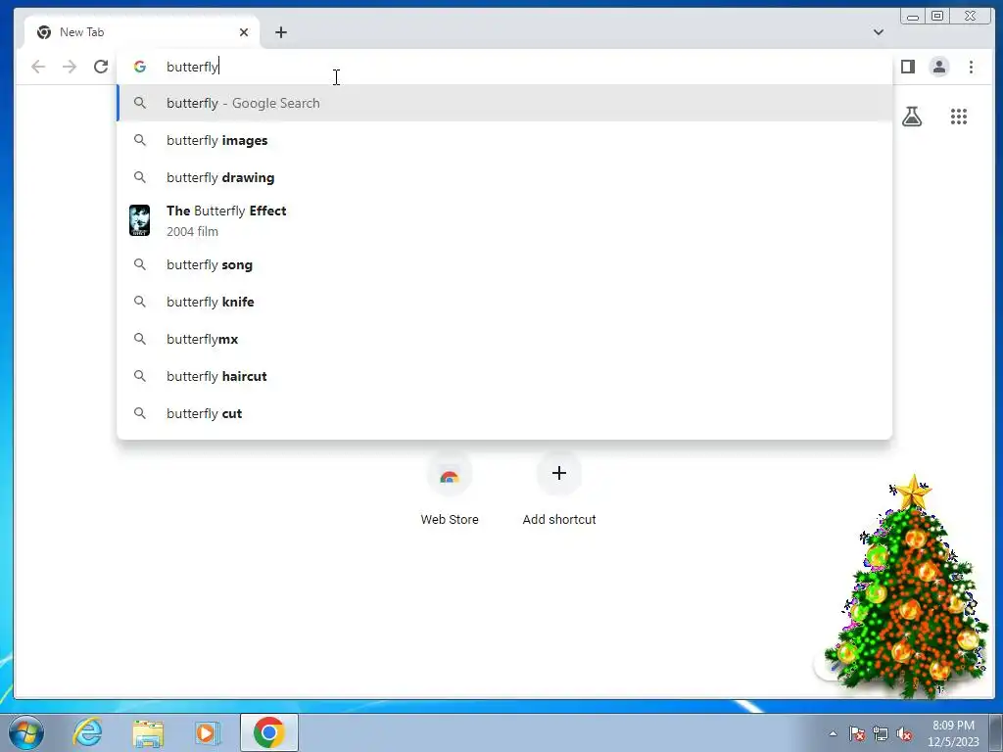The height and width of the screenshot is (752, 1003).
Task: Open the Windows Start menu orb
Action: click(x=26, y=732)
